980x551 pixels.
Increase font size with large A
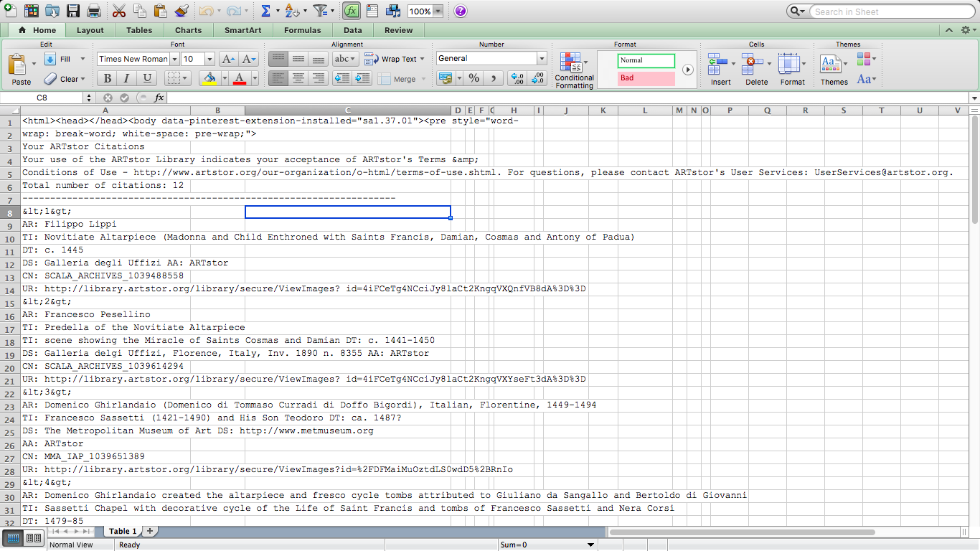pyautogui.click(x=228, y=59)
